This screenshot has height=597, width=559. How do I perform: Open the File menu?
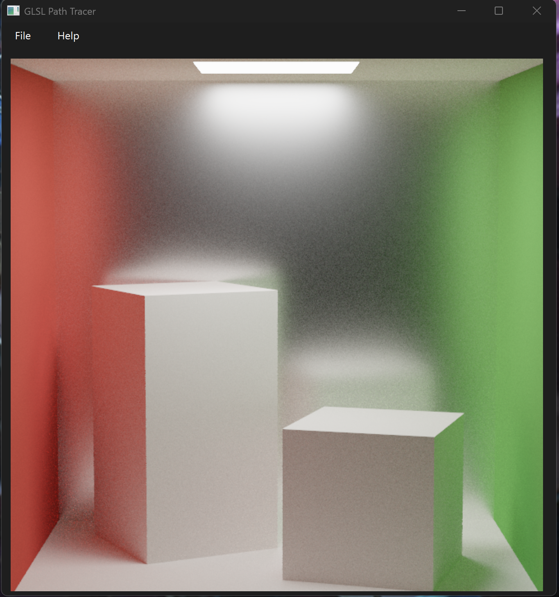point(23,36)
